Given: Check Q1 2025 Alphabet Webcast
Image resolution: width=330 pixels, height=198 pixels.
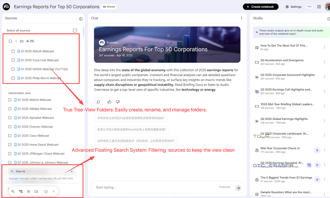Looking at the screenshot, I should [10, 118].
